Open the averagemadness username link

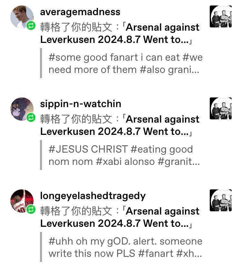80,12
